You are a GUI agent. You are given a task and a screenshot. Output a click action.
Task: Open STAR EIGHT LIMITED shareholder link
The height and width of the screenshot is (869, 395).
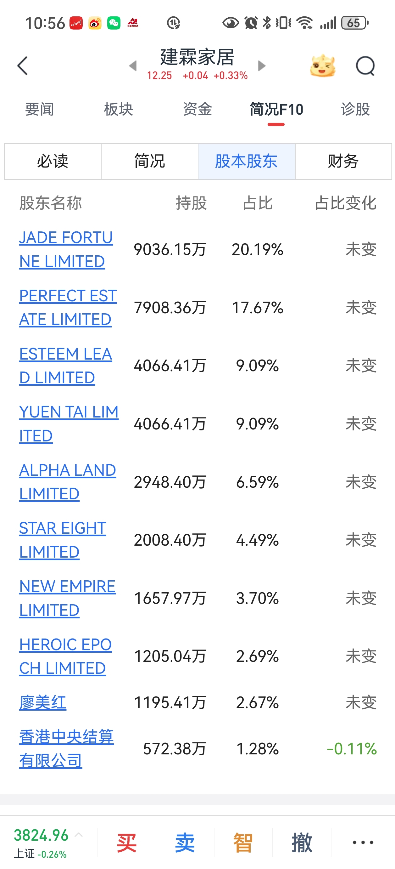point(63,540)
